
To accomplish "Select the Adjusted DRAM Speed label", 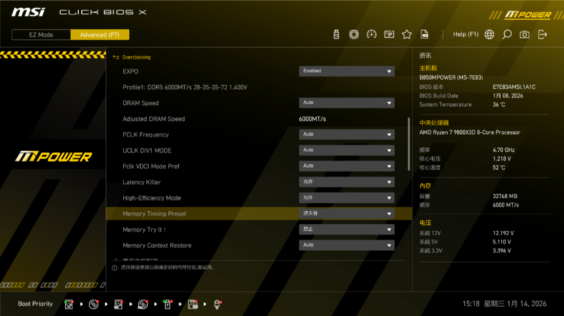I will pos(153,119).
